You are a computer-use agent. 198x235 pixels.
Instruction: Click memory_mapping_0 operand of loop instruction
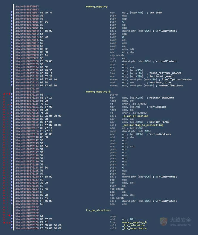pos(134,222)
